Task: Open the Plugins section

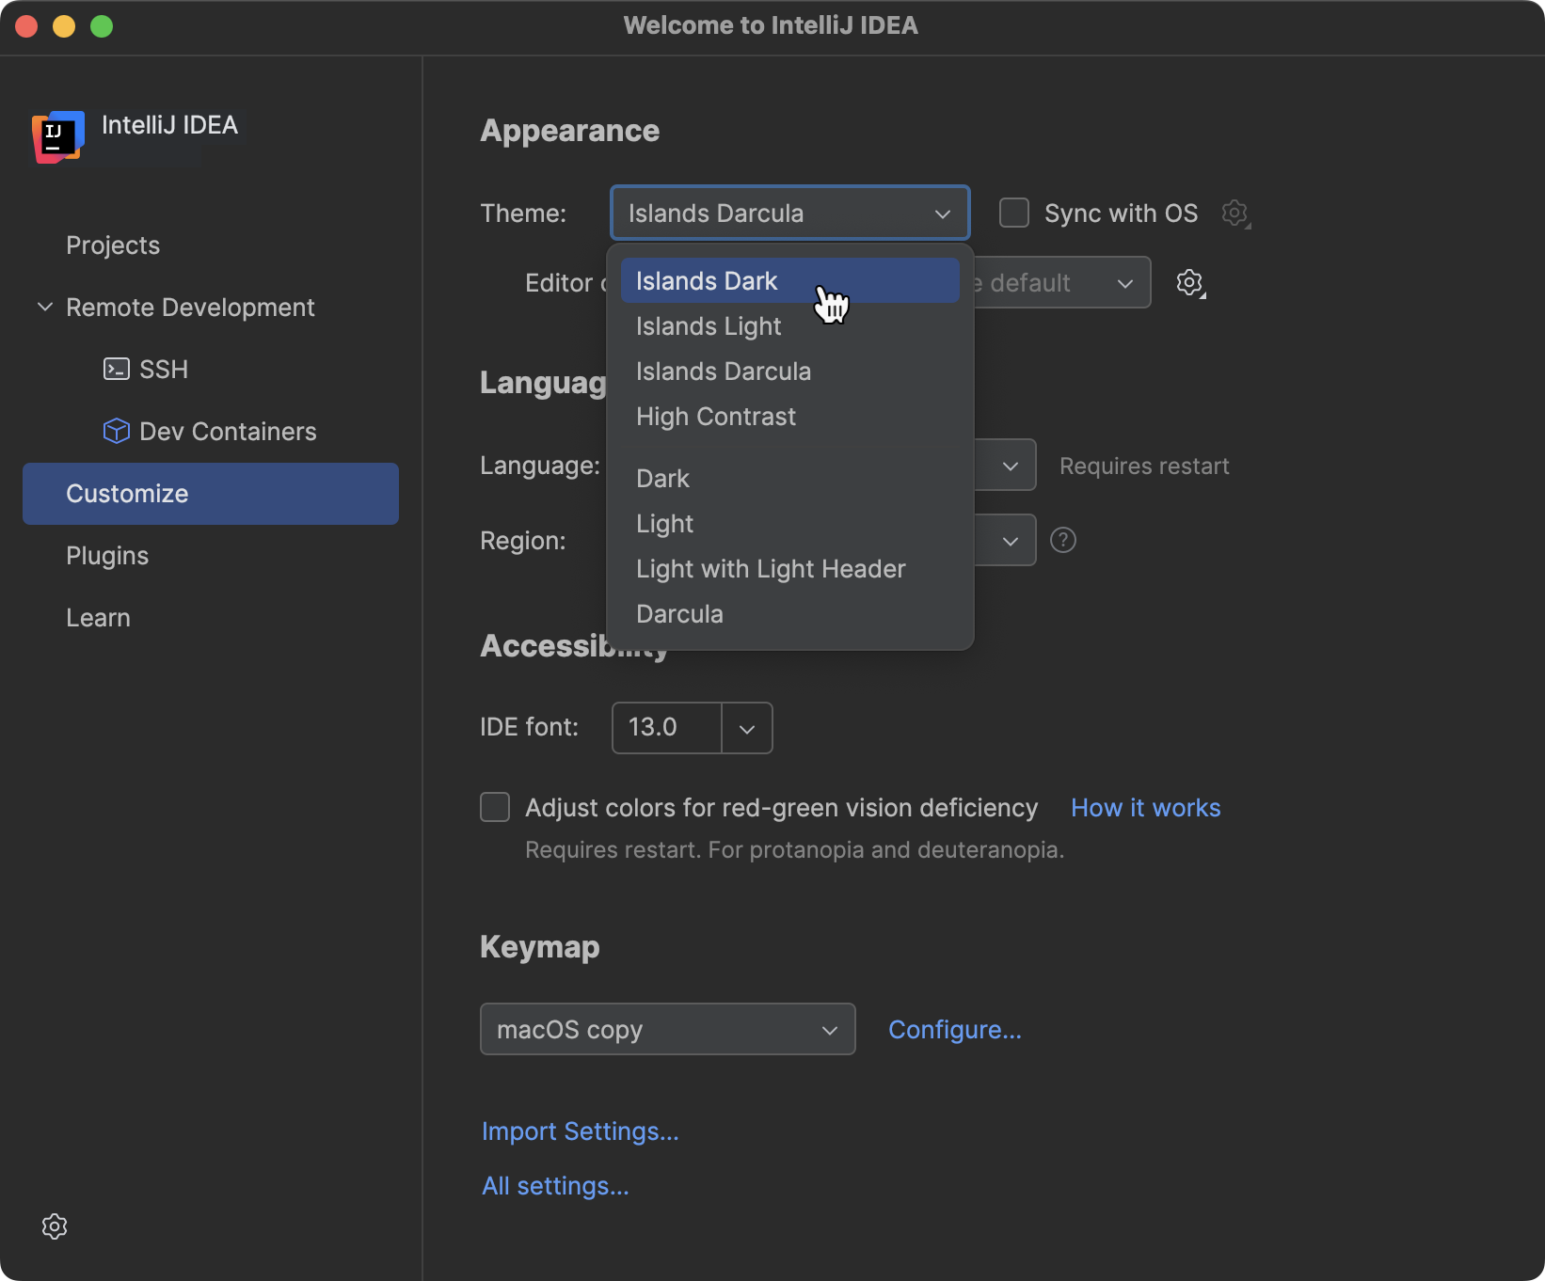Action: (x=211, y=556)
